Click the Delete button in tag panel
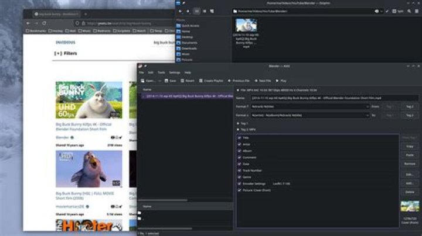 click(x=410, y=192)
